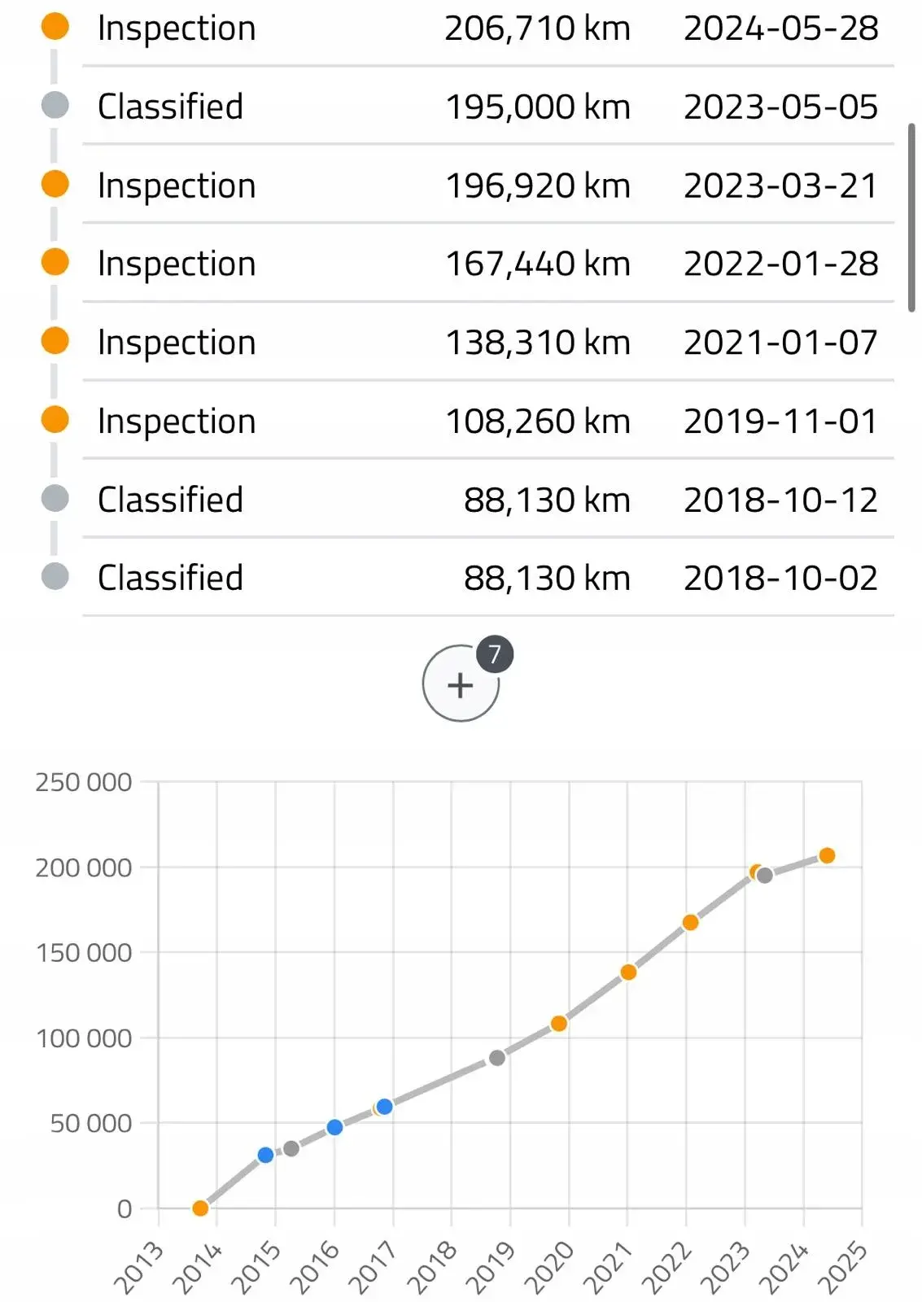
Task: Select the 2024-05-28 Inspection row label
Action: 177,28
